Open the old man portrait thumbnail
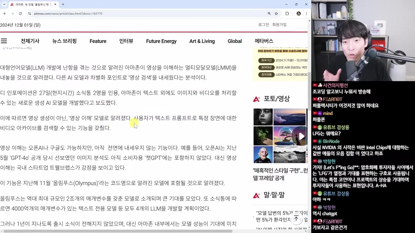 [x=263, y=154]
